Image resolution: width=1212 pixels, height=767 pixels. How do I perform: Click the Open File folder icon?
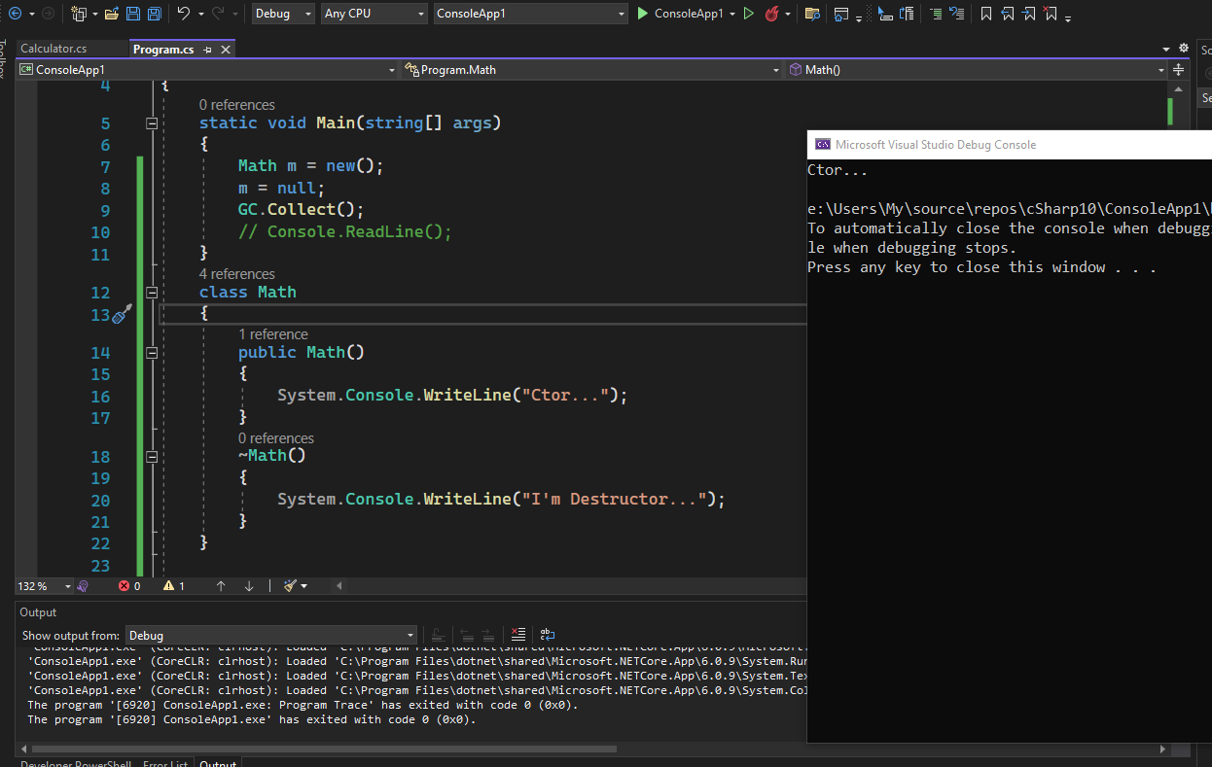[x=111, y=14]
